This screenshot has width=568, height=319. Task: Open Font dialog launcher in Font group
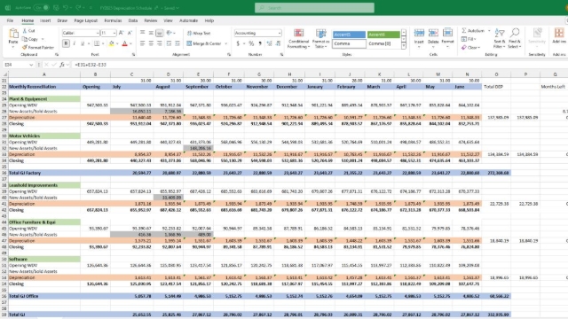point(133,55)
